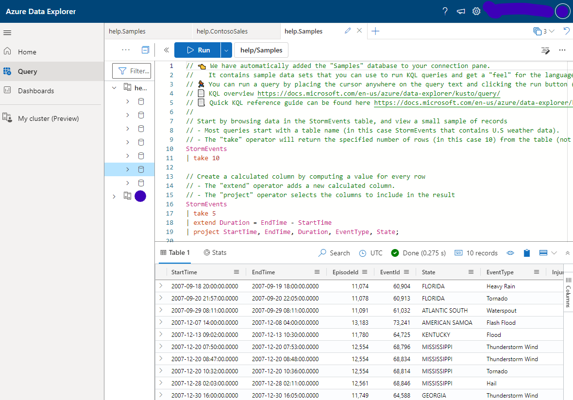Expand the KENTUCKY Flood row
The height and width of the screenshot is (400, 573).
[161, 334]
